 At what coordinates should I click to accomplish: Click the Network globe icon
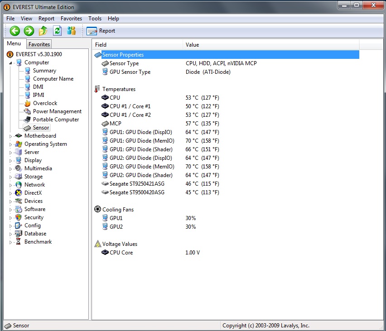coord(19,185)
